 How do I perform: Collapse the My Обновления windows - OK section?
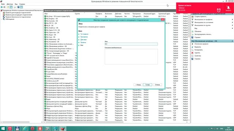point(233,41)
